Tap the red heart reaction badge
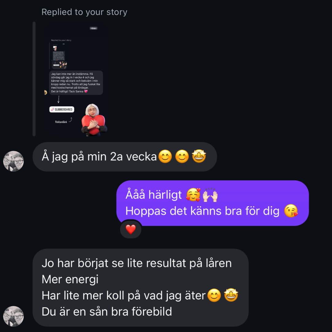 coord(131,229)
